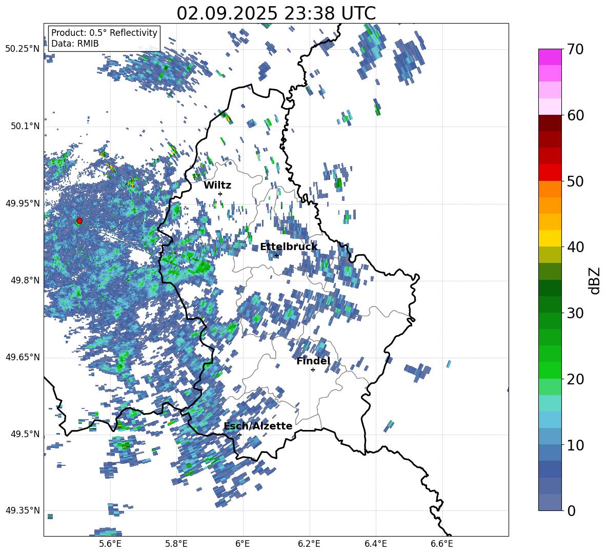Click the 0 dBZ colorbar label
Screen dimensions: 607x554
pos(571,510)
